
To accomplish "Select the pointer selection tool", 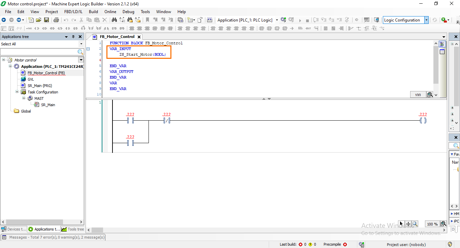I will point(401,224).
